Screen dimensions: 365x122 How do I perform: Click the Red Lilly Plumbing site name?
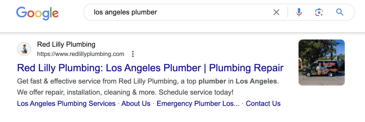coord(66,45)
